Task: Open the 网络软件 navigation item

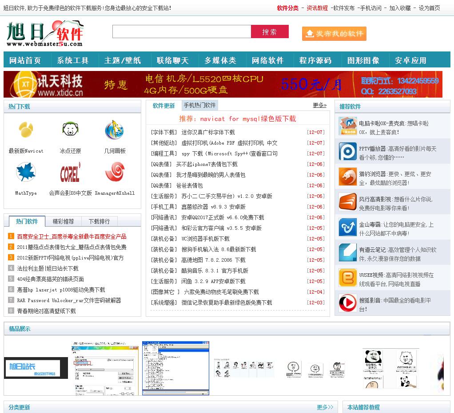Action: tap(267, 60)
